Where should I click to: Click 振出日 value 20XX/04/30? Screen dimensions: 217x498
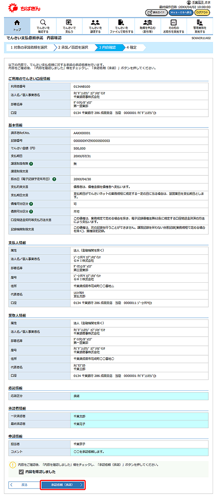[82, 179]
